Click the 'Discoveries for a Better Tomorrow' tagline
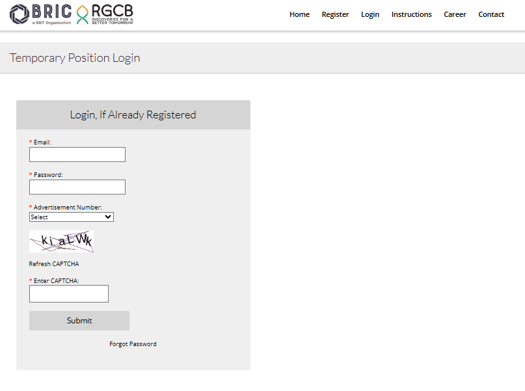 113,20
